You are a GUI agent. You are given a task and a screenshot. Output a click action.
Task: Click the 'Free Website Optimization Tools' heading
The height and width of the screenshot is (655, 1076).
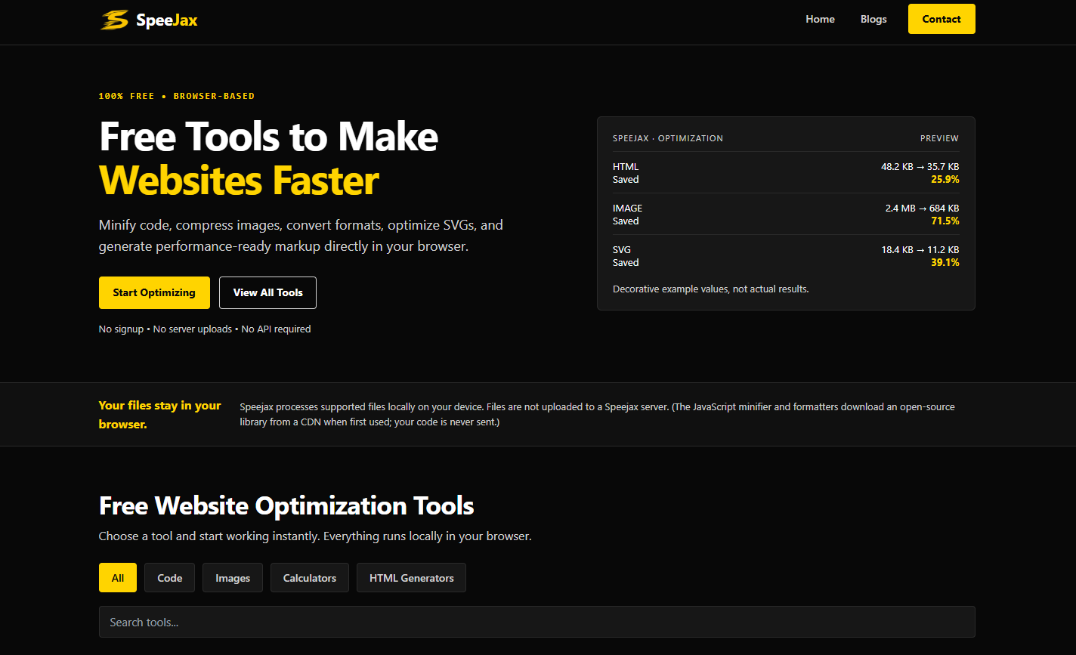click(x=286, y=505)
